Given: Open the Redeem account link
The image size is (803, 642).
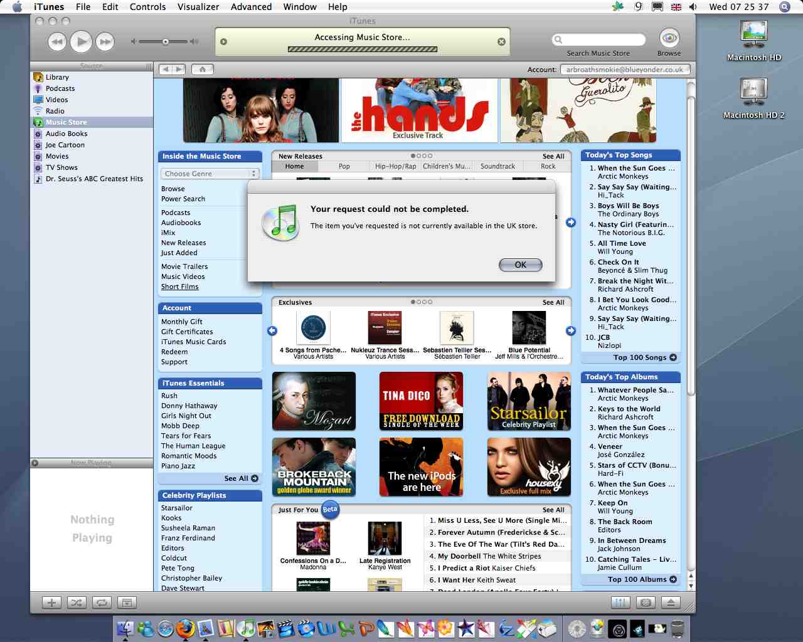Looking at the screenshot, I should tap(174, 352).
